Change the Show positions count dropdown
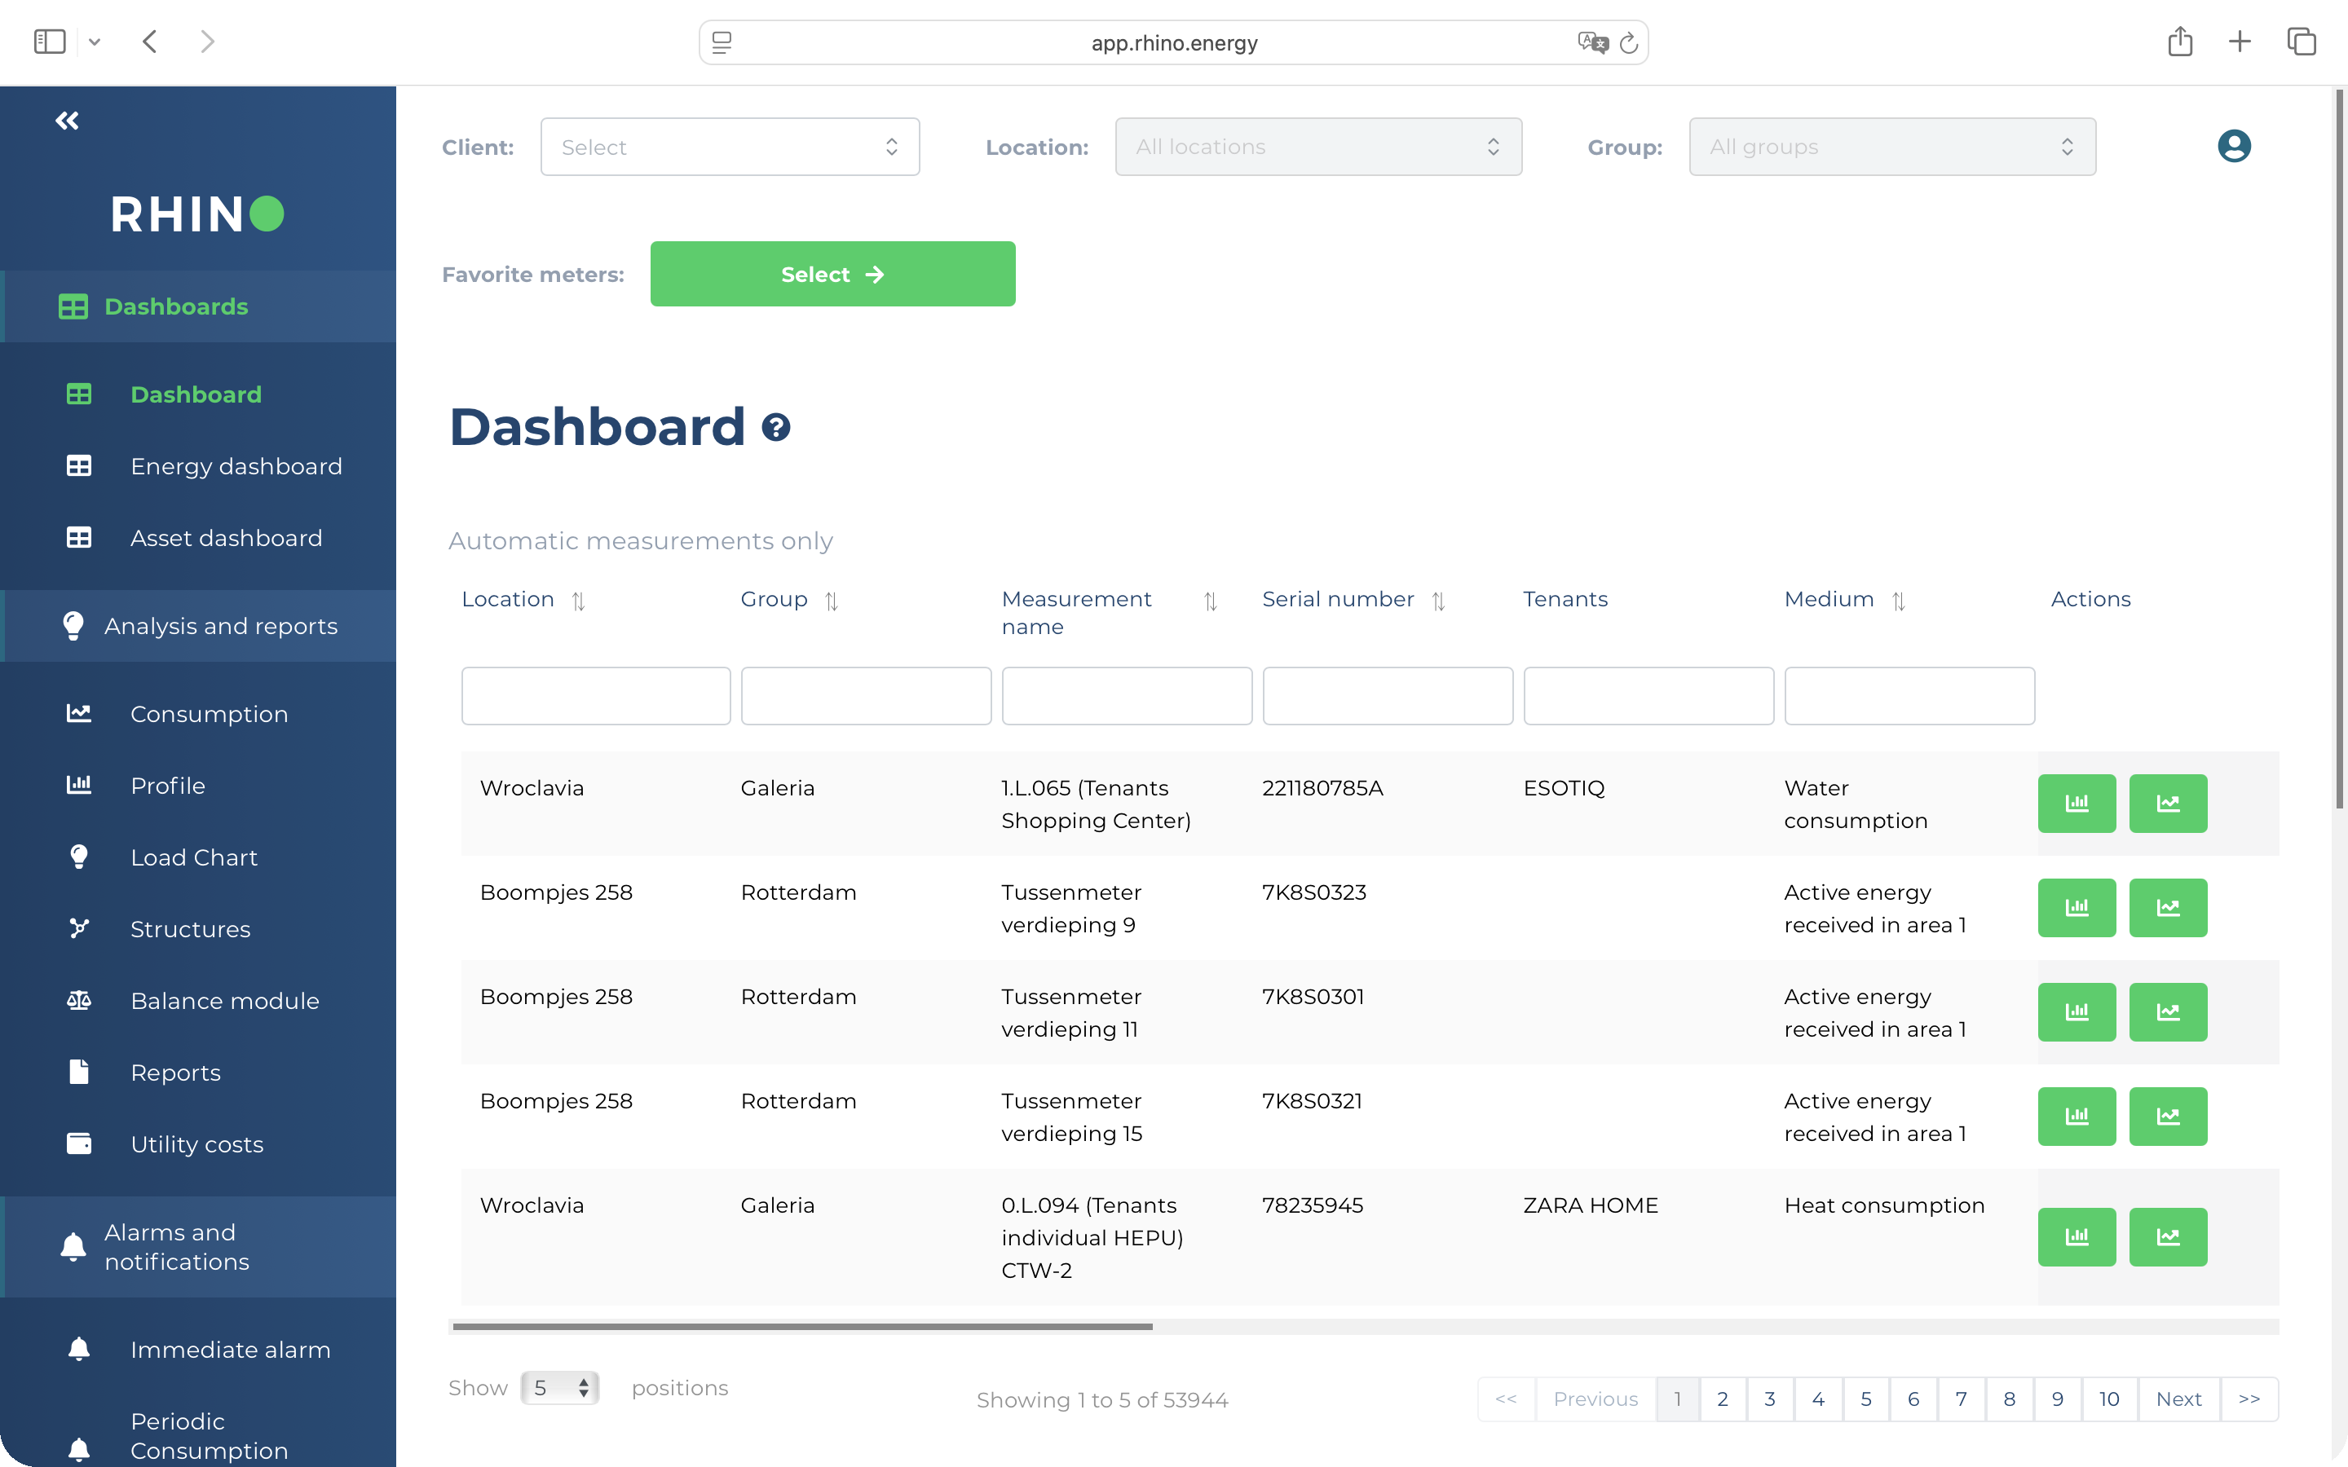This screenshot has height=1467, width=2348. 560,1389
